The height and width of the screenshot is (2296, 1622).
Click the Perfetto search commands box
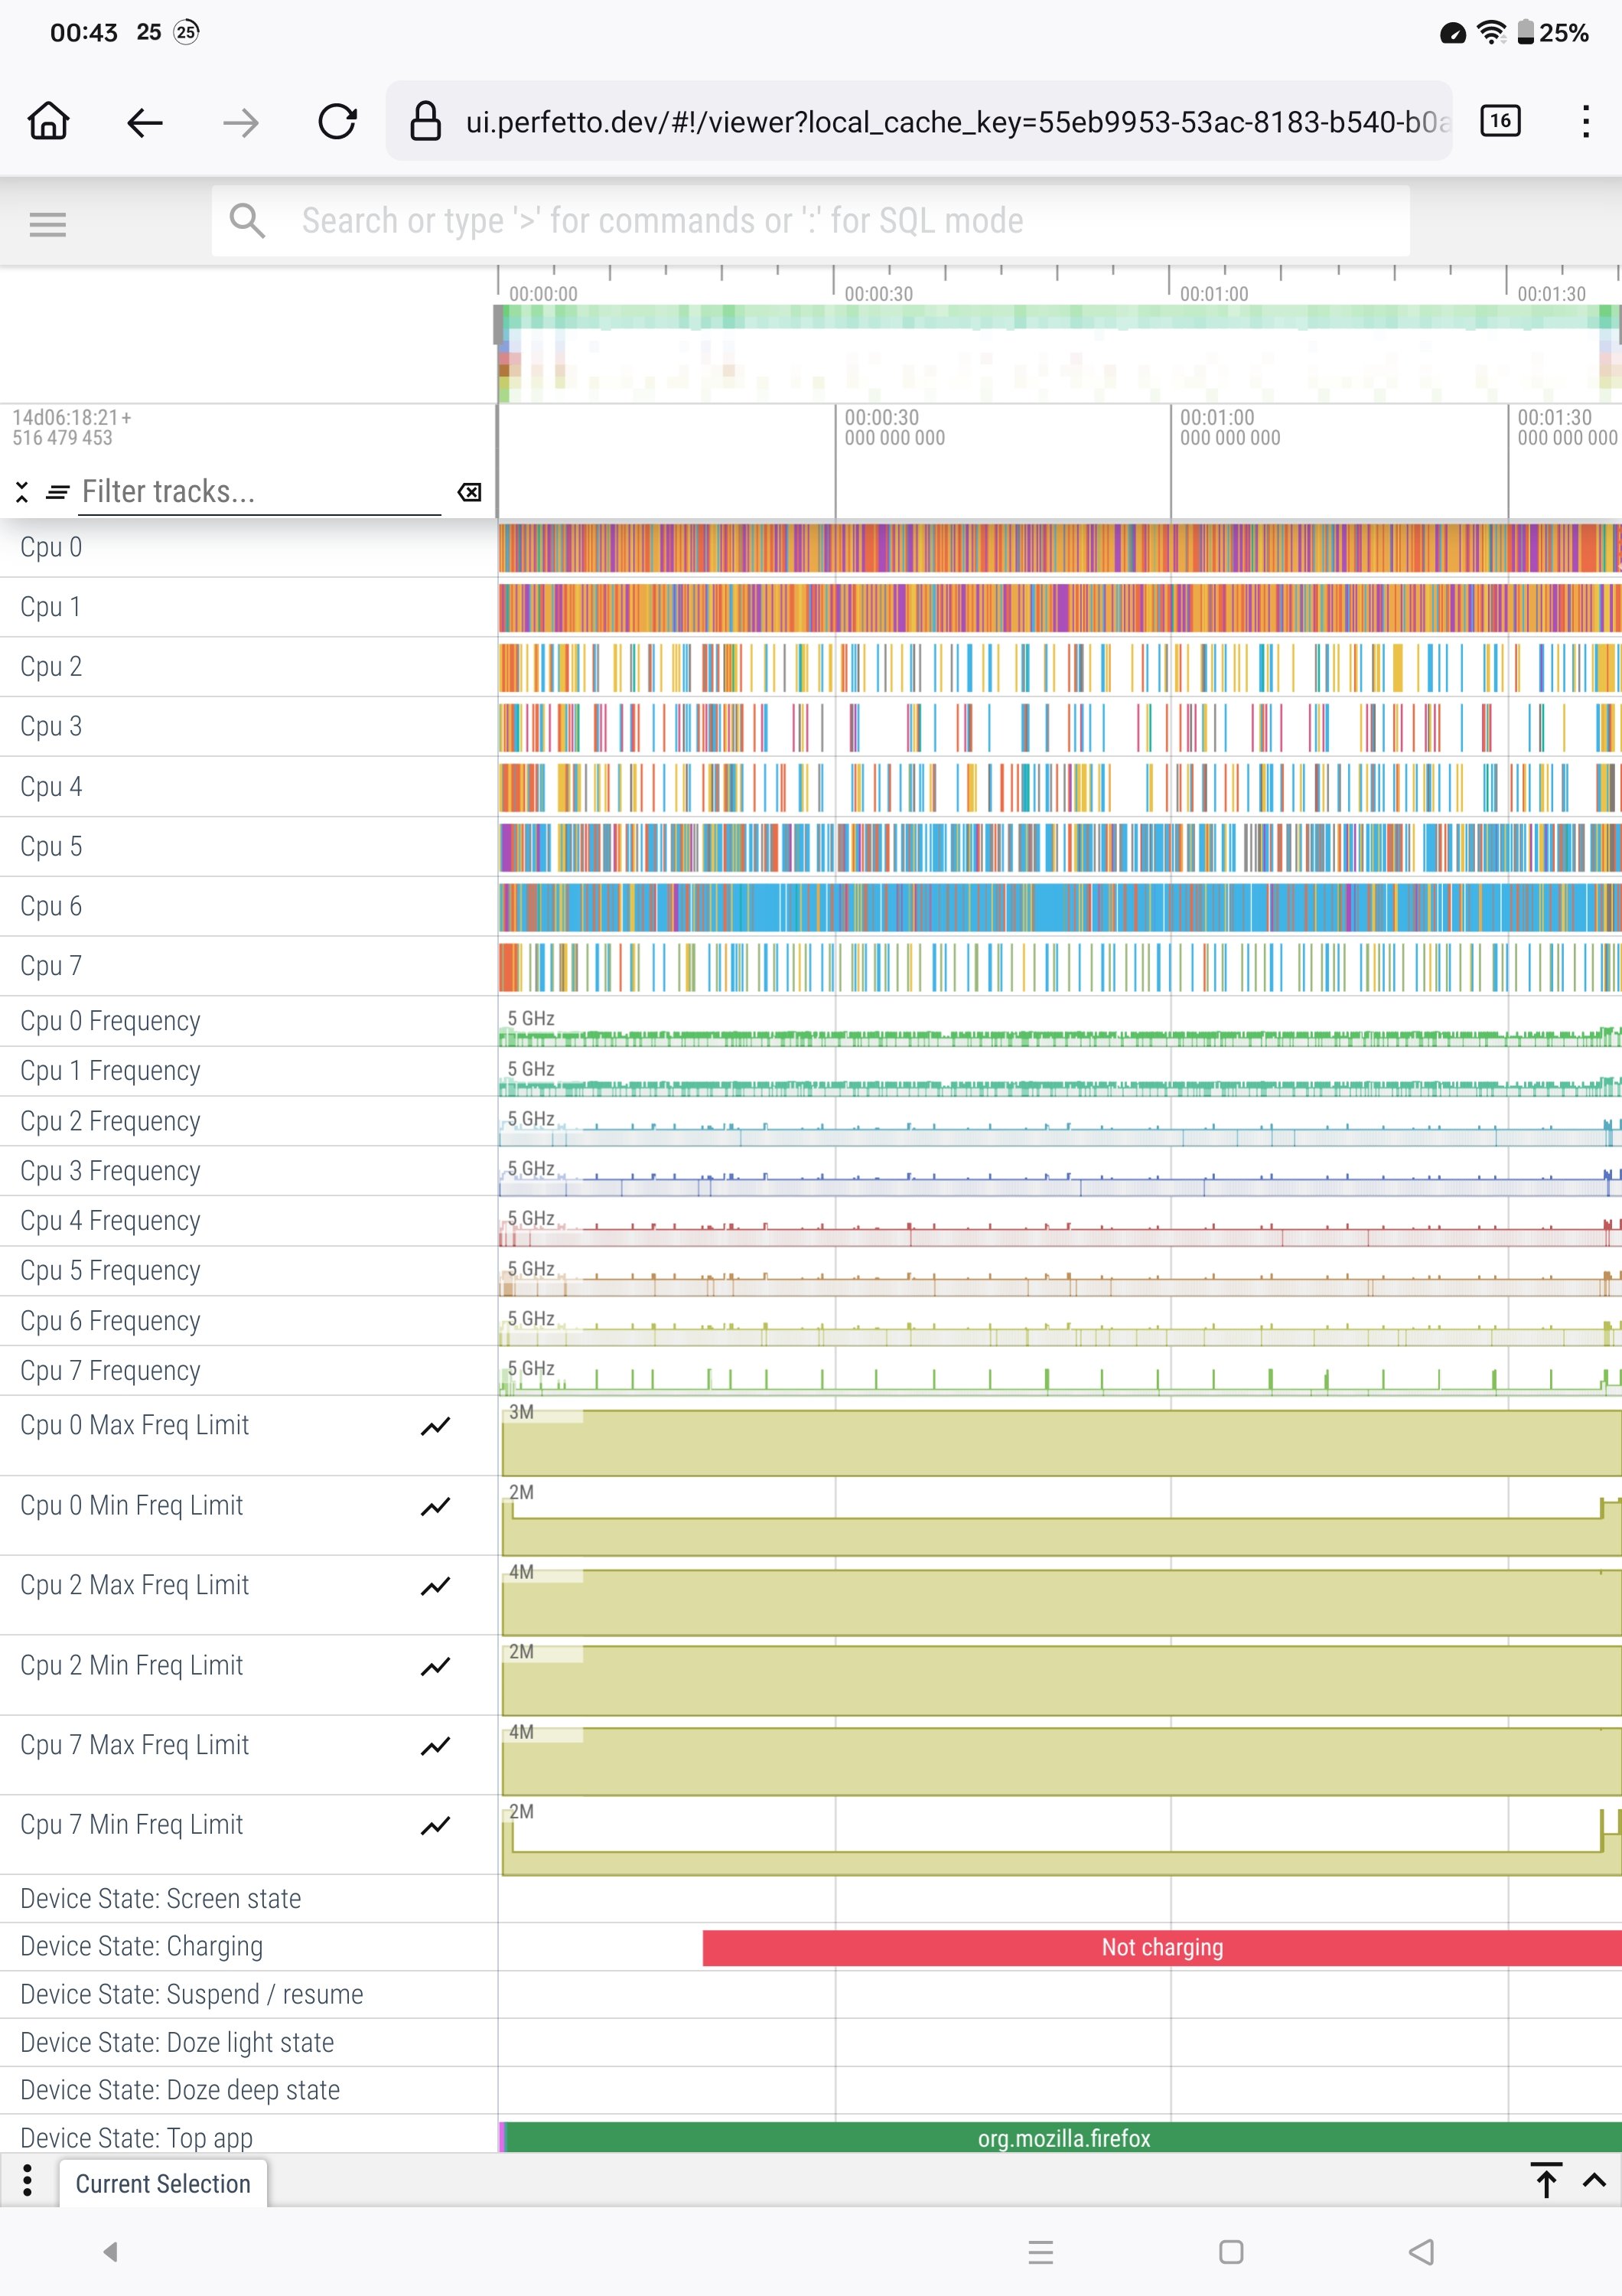pos(809,221)
